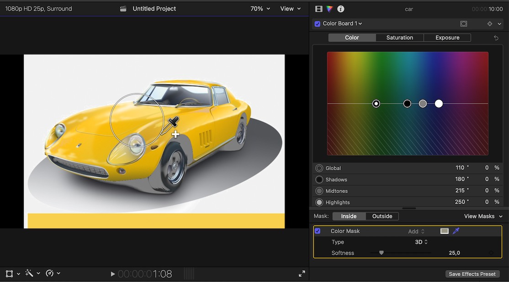The height and width of the screenshot is (282, 509).
Task: Click Save Effects Preset button
Action: (472, 274)
